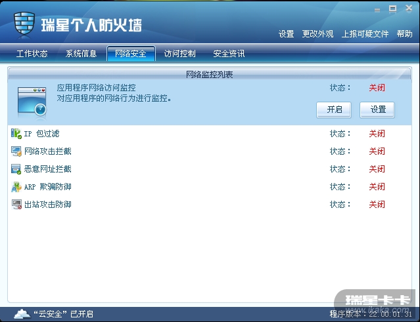Click the 出站攻击防御 icon
Image resolution: width=420 pixels, height=322 pixels.
point(16,205)
